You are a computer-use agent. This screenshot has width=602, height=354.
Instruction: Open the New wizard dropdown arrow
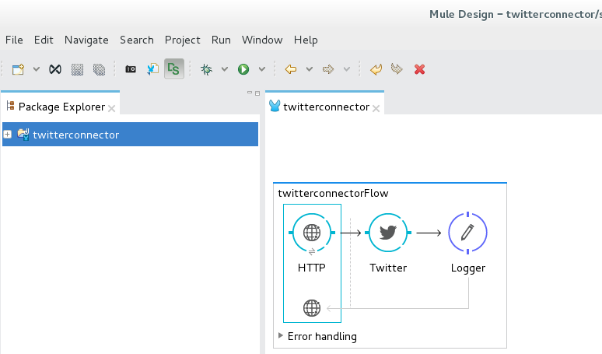36,69
